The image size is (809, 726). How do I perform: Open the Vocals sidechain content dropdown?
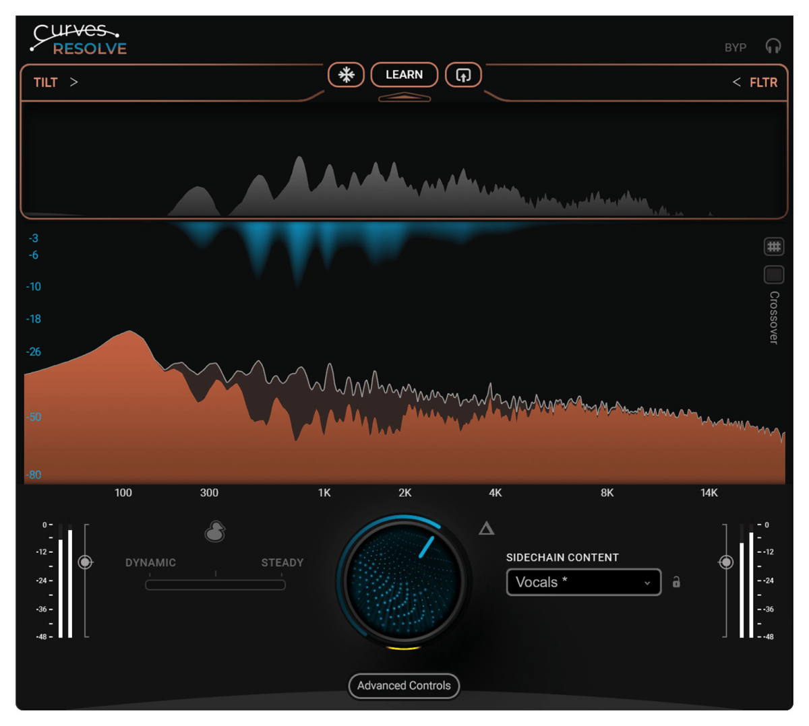(x=582, y=583)
